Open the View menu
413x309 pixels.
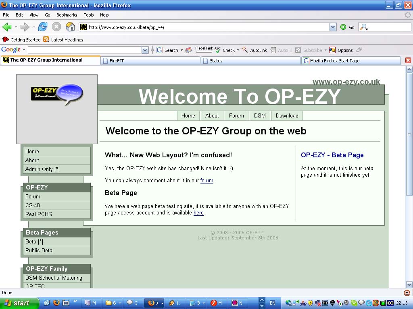(34, 15)
